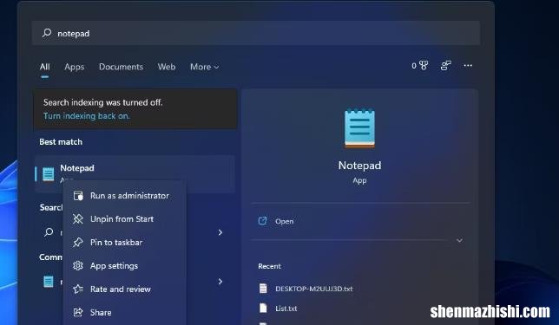Click the web search magnifier icon

click(49, 232)
